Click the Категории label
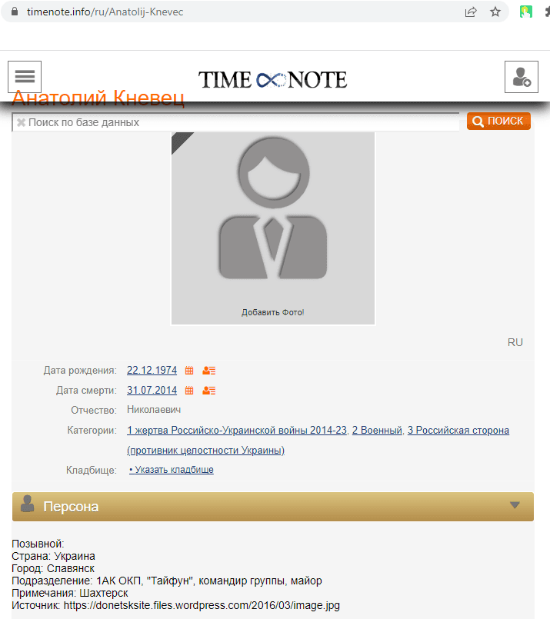The image size is (550, 619). (x=92, y=431)
